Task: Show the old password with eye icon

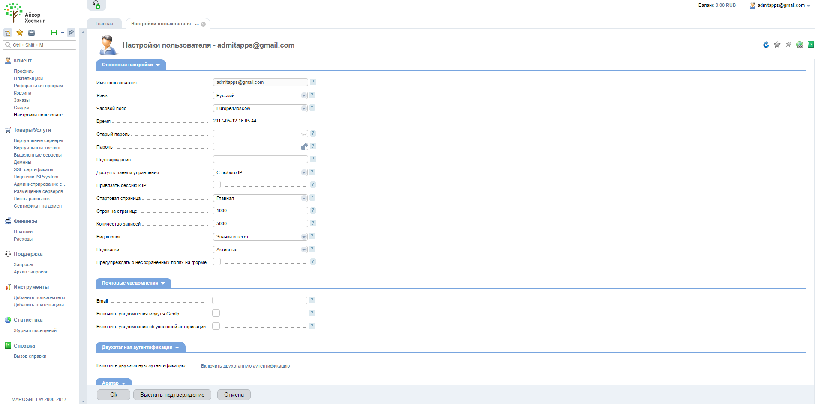Action: [304, 134]
